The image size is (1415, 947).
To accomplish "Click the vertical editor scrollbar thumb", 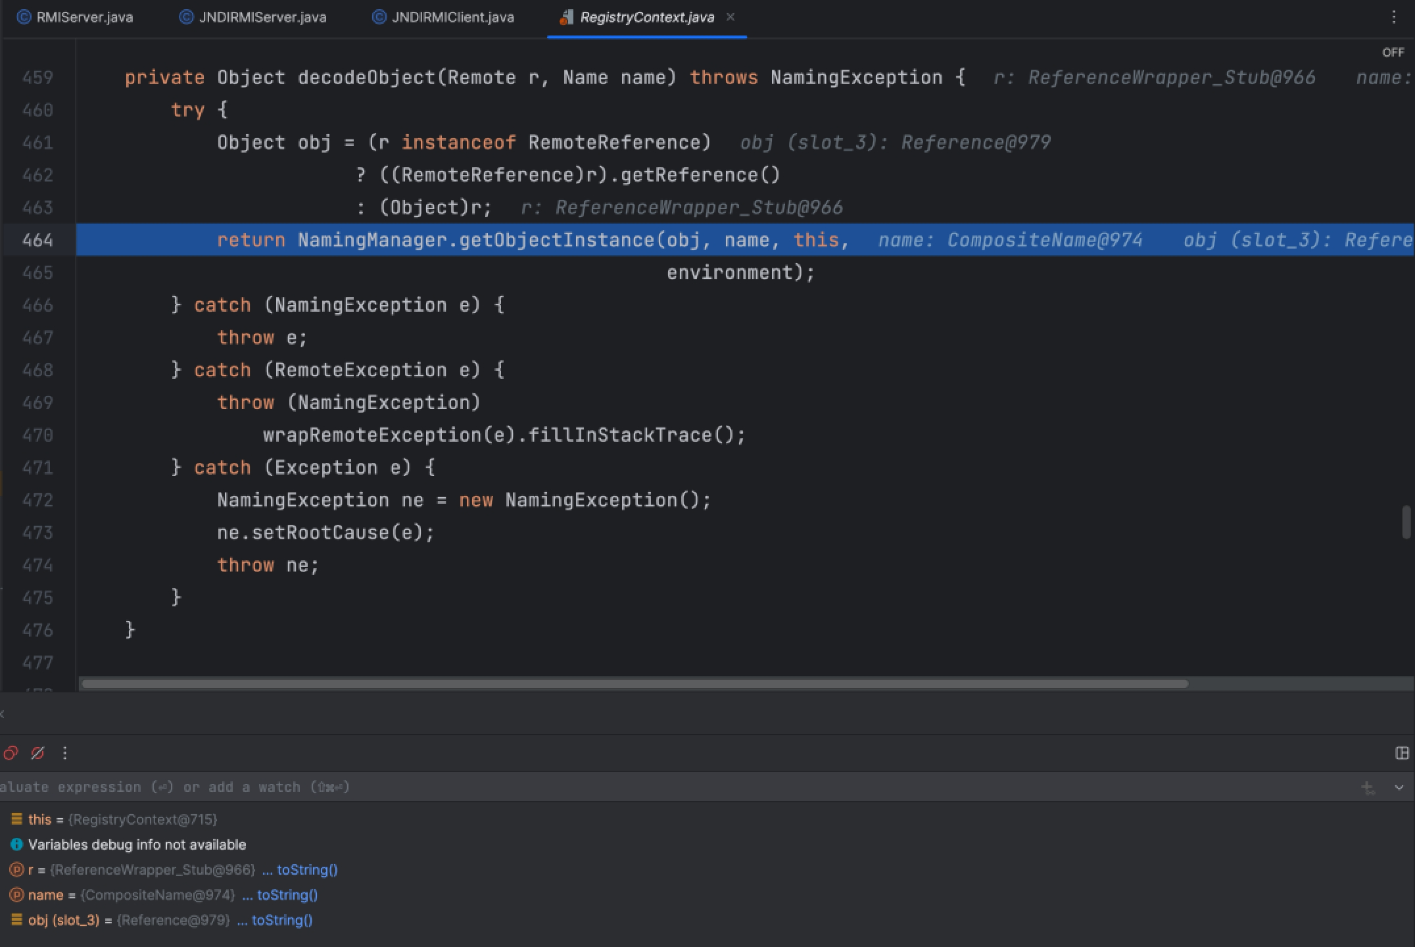I will click(x=1406, y=522).
